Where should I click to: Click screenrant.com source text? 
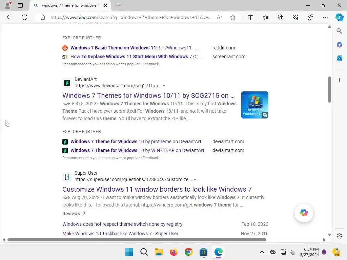[x=229, y=57]
